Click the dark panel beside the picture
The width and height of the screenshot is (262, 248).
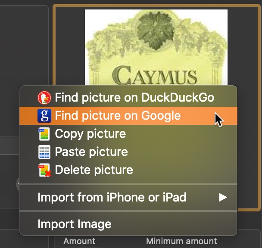(24, 45)
